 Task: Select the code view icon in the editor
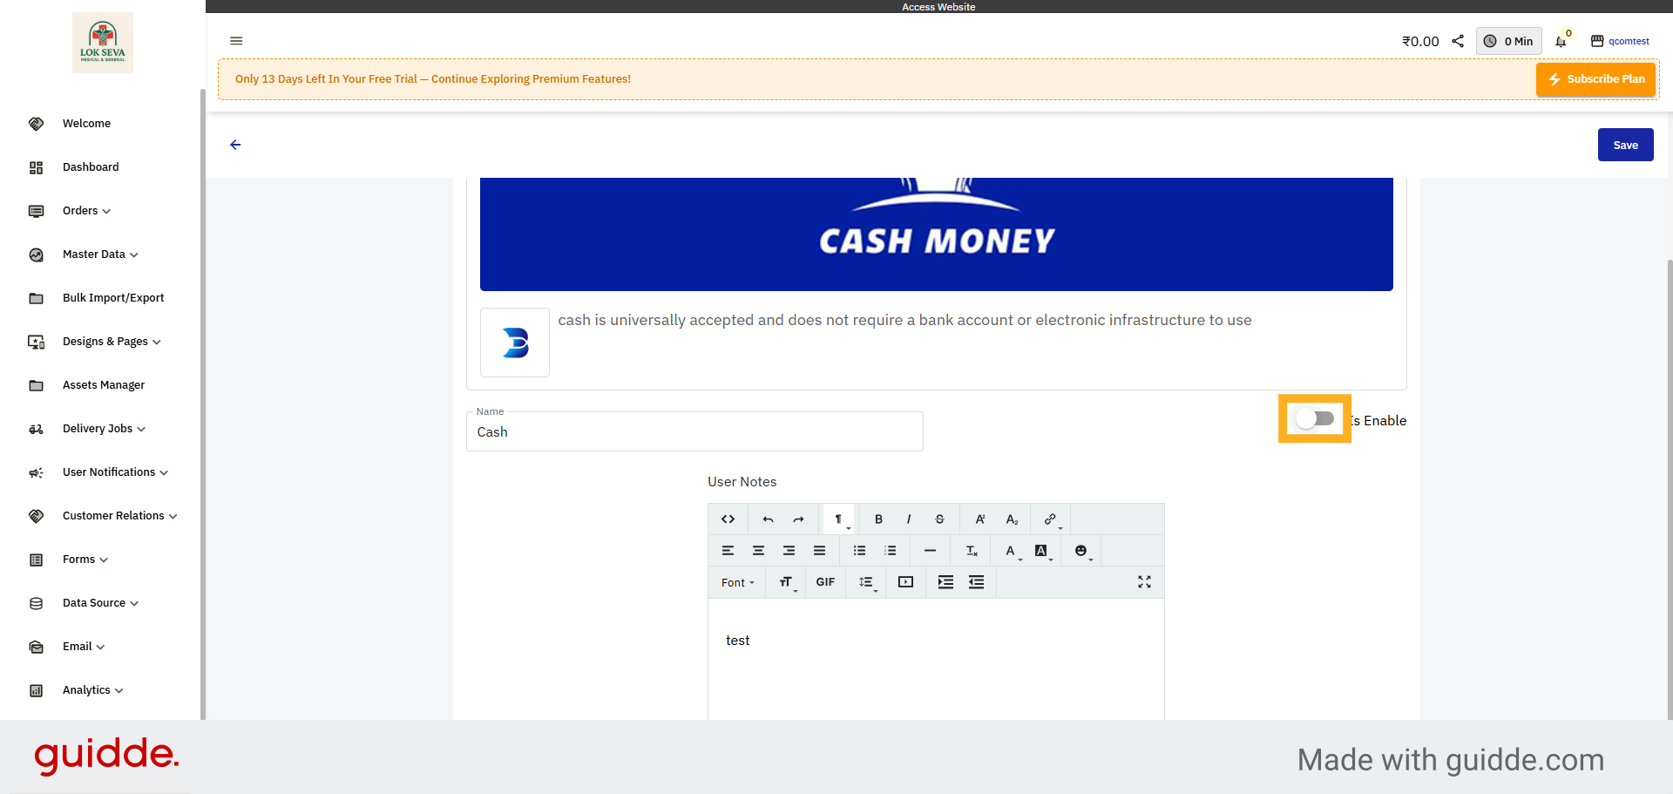[728, 519]
